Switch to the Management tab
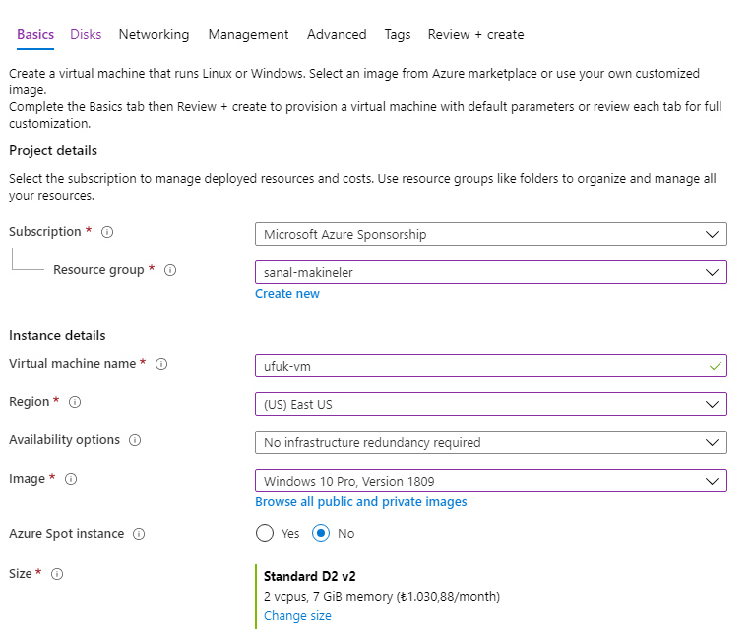This screenshot has height=633, width=751. [x=248, y=35]
